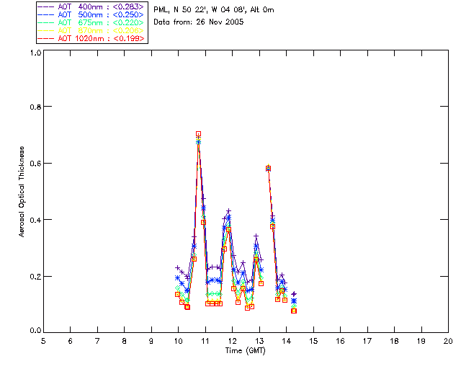
Task: Click the Aerosol Optical Thickness axis label
Action: [x=22, y=192]
